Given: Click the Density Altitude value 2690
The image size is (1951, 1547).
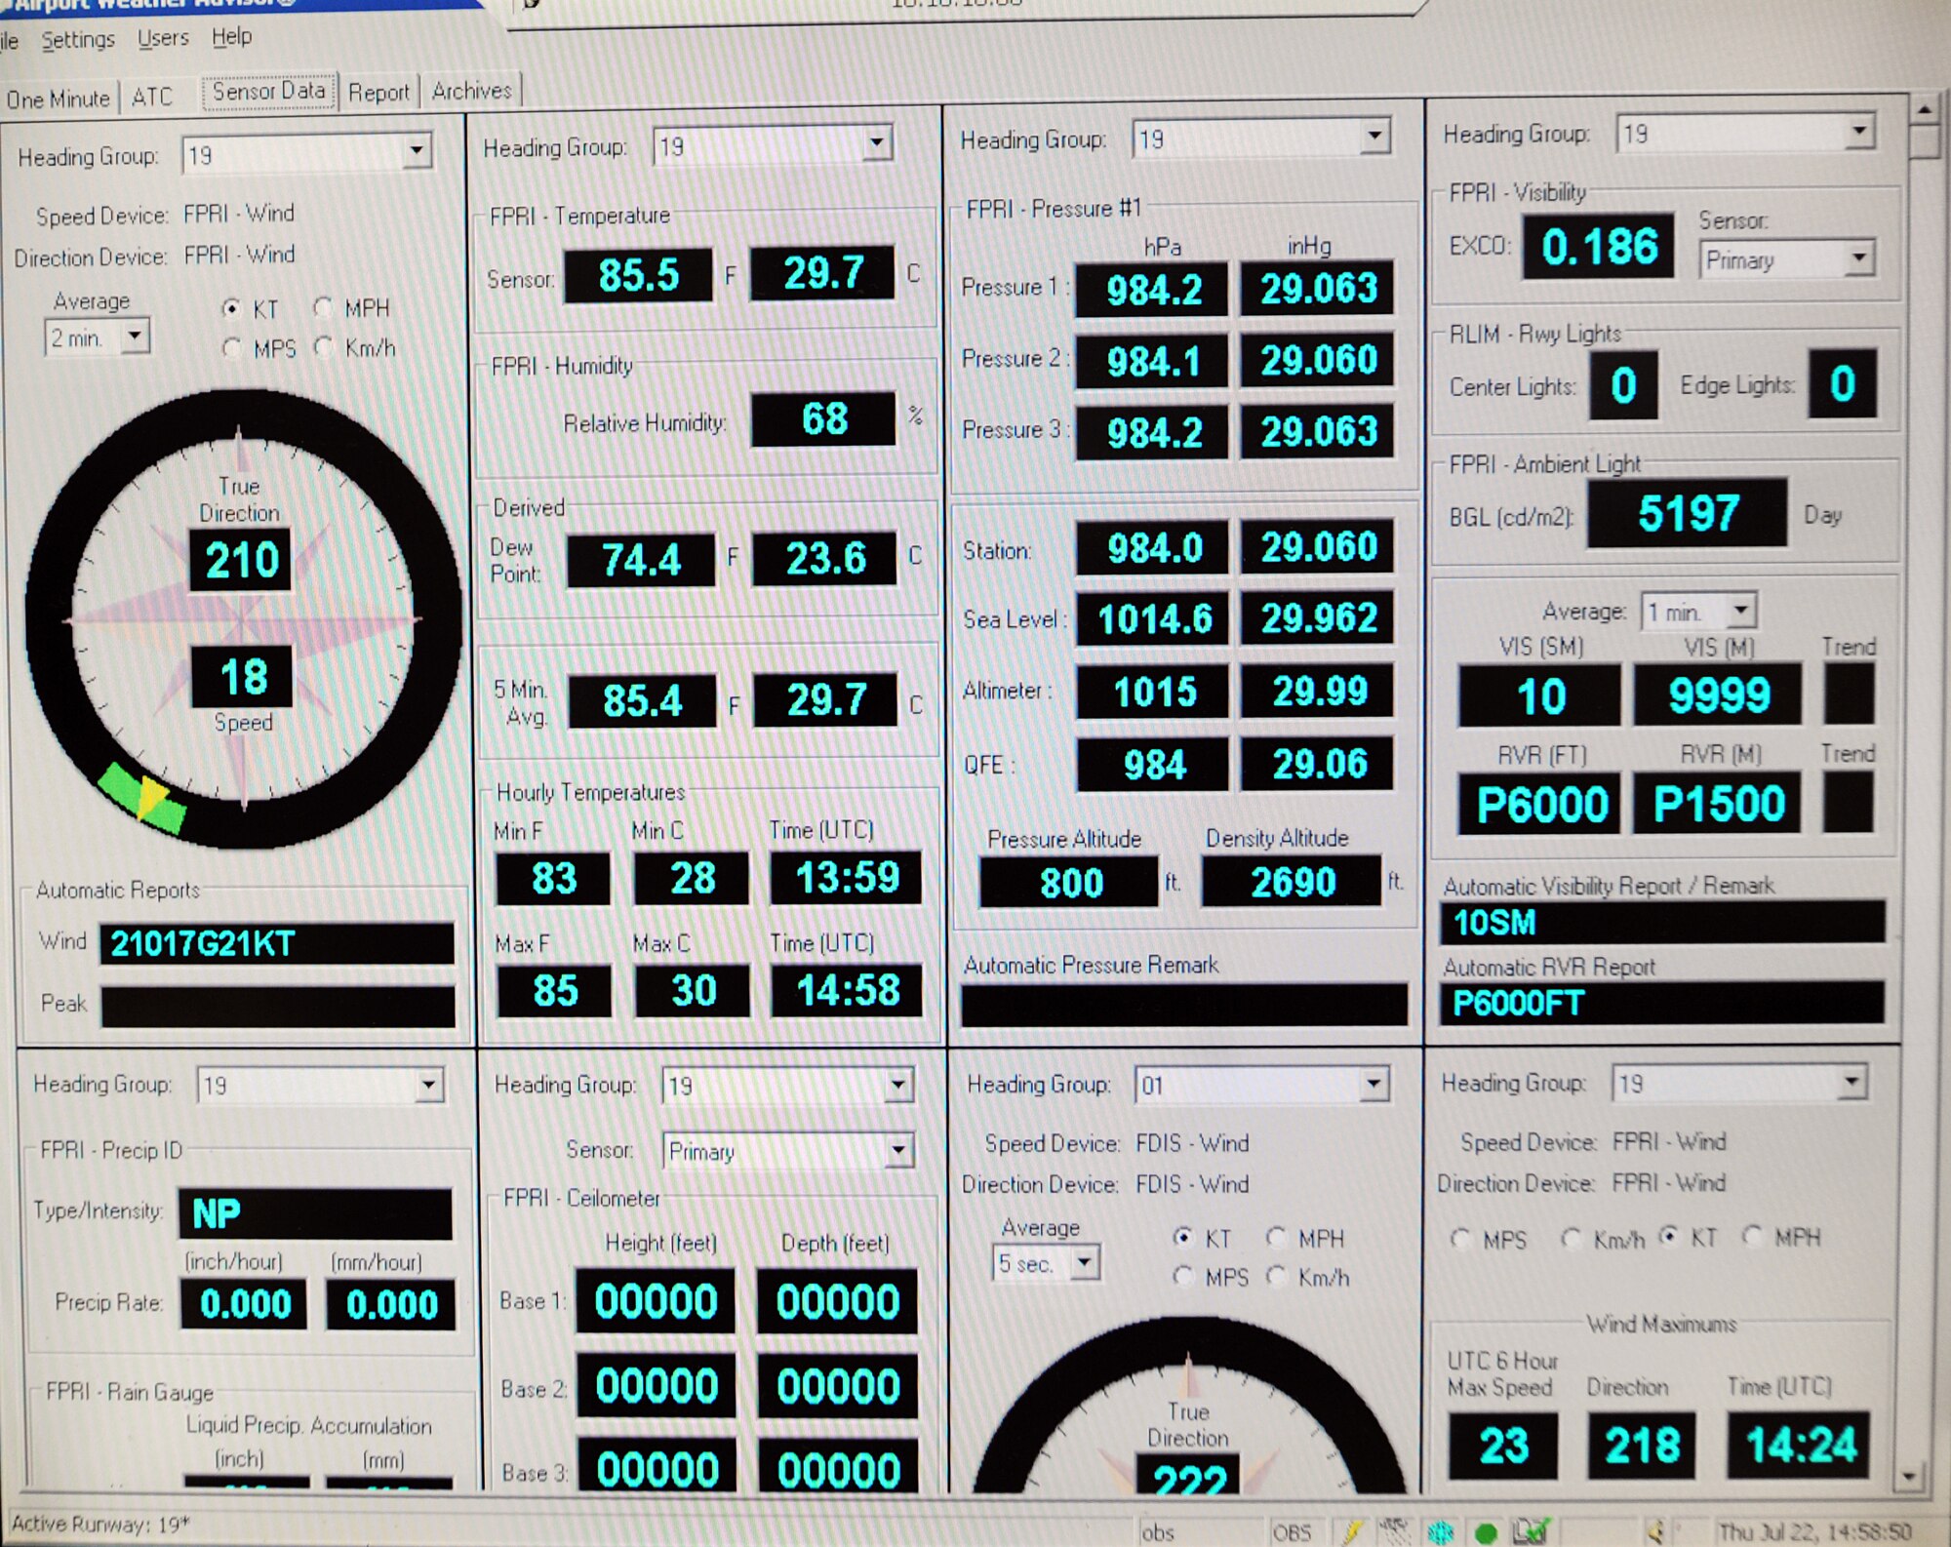Looking at the screenshot, I should pos(1293,882).
